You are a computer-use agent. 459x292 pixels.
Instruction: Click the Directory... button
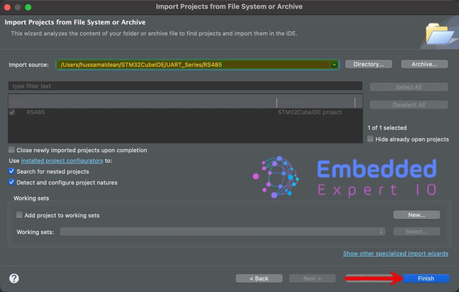click(x=368, y=64)
